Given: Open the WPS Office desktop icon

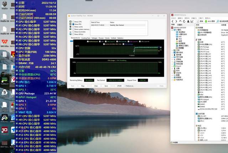Looking at the screenshot, I should tap(5, 43).
